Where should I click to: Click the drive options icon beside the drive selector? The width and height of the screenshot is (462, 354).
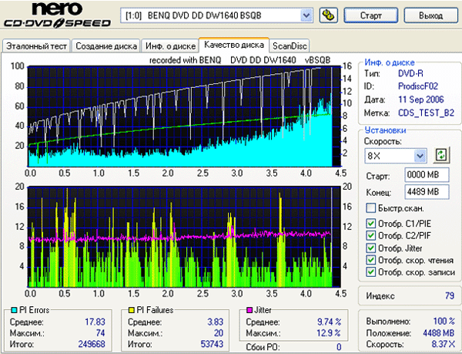click(327, 15)
